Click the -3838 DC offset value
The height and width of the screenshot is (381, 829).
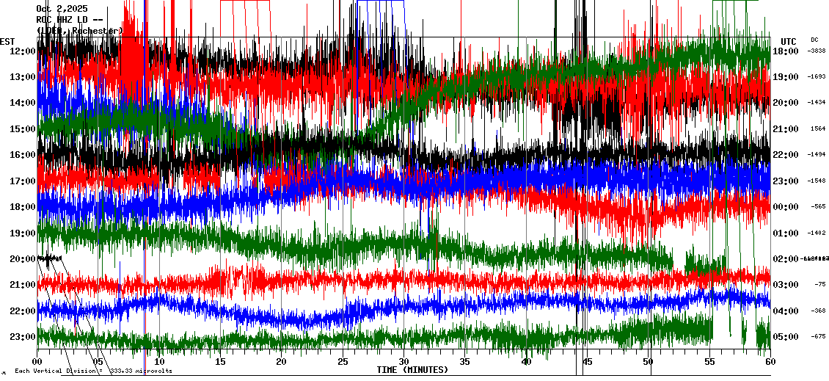817,51
